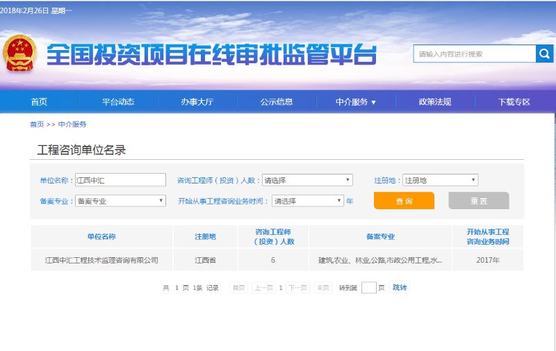Open the 政策法规 navigation item
Image resolution: width=556 pixels, height=351 pixels.
click(435, 102)
